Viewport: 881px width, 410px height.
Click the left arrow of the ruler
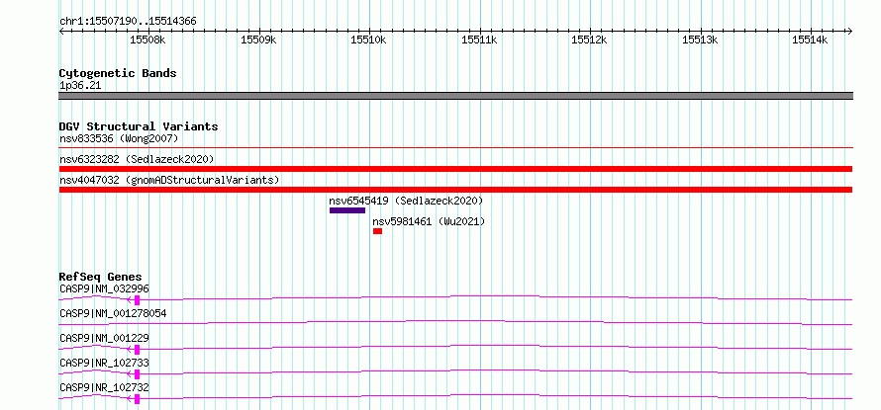pyautogui.click(x=61, y=31)
